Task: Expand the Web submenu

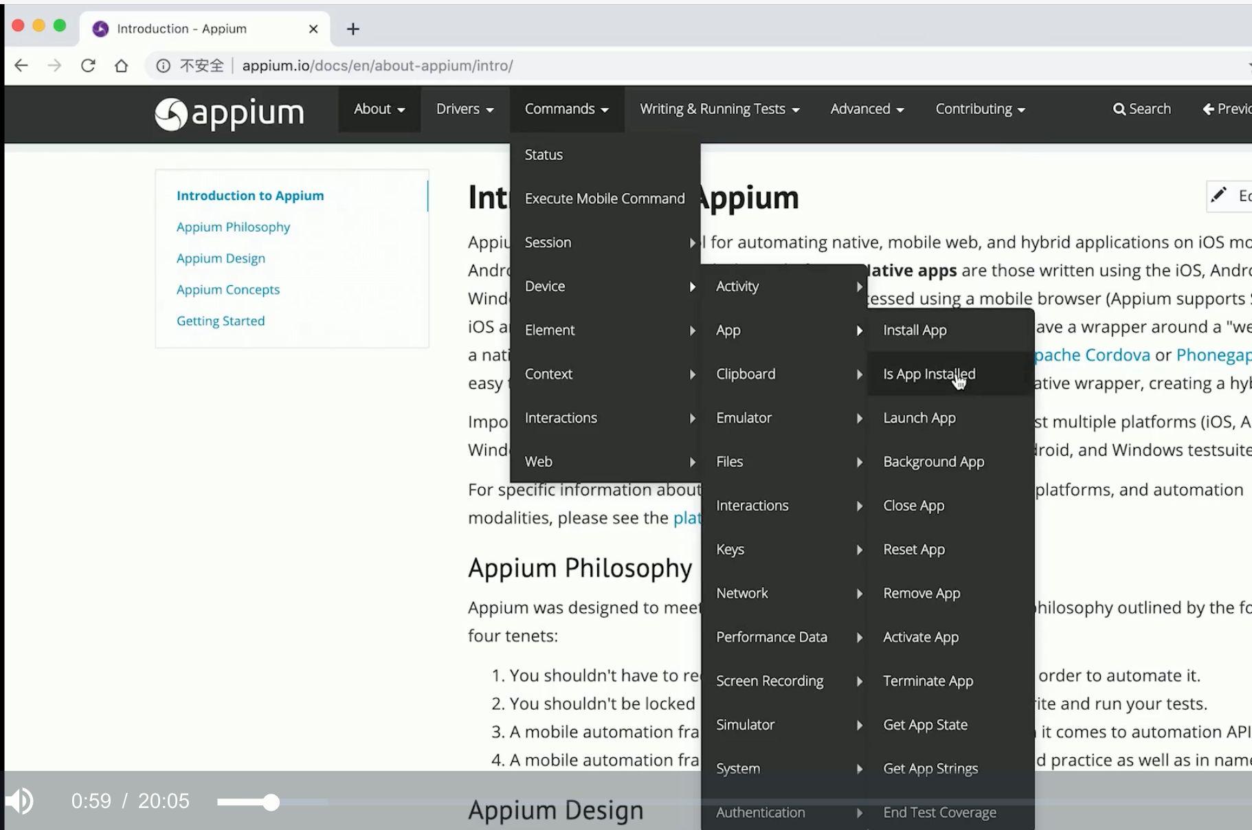Action: tap(605, 462)
